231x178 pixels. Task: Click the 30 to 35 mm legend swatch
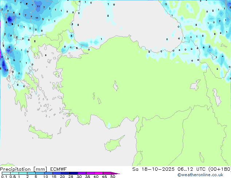[x=82, y=173]
